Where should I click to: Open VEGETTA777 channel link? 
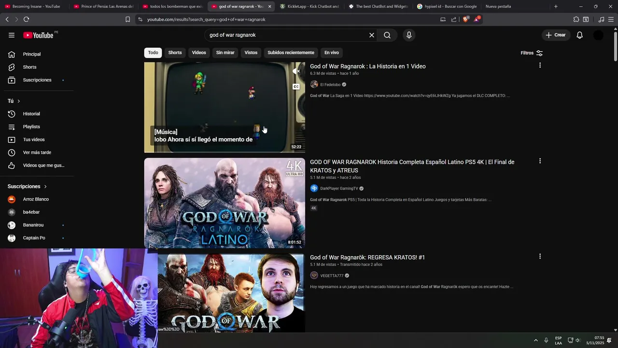pos(332,275)
